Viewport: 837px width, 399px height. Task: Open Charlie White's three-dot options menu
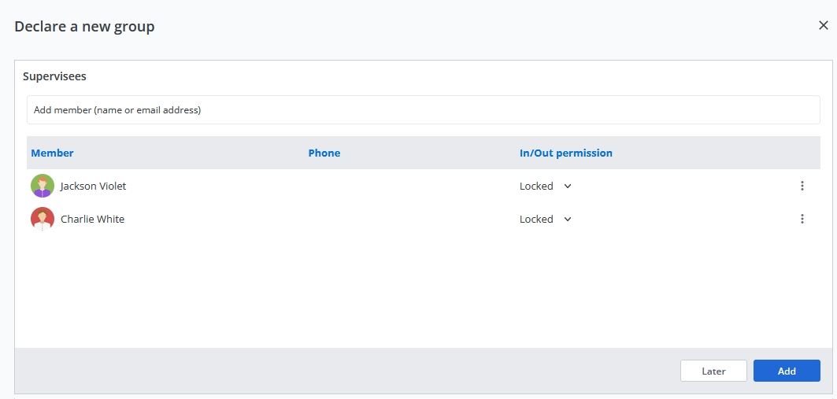pyautogui.click(x=802, y=219)
